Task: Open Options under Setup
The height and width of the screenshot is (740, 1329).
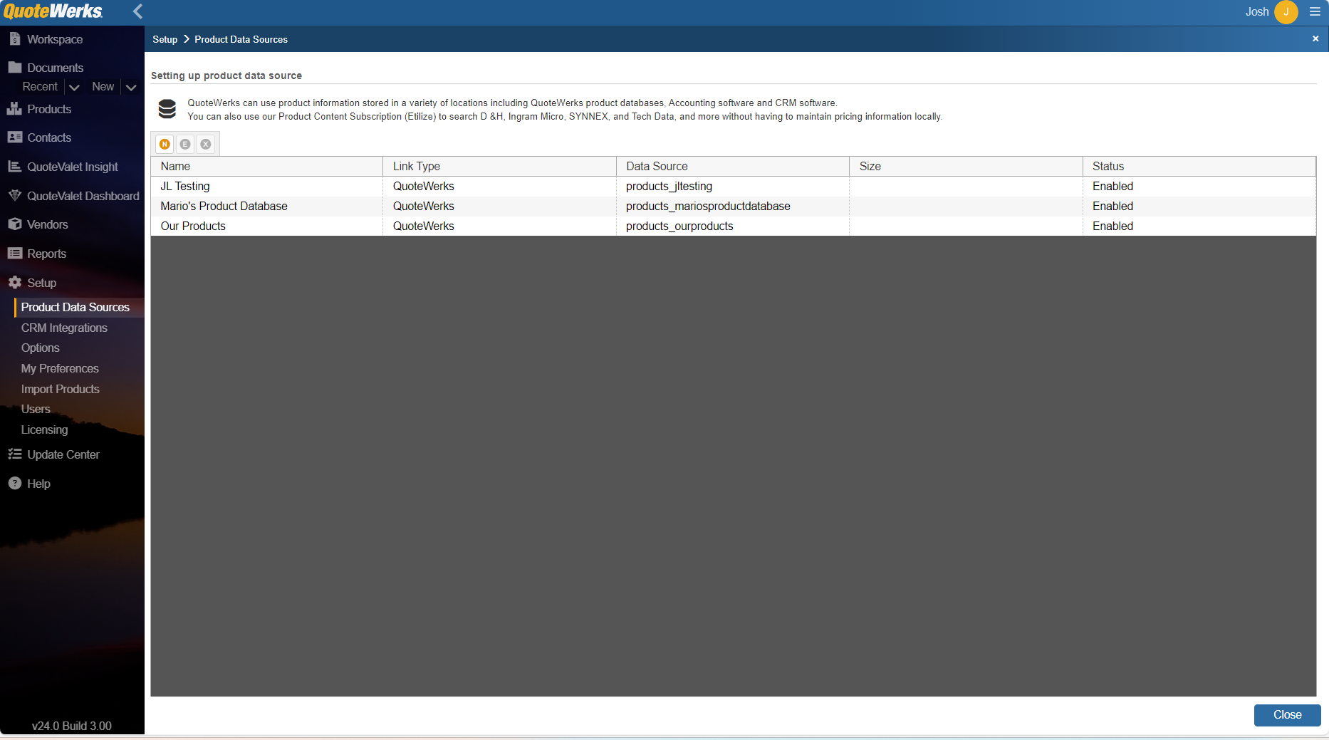Action: [x=40, y=348]
